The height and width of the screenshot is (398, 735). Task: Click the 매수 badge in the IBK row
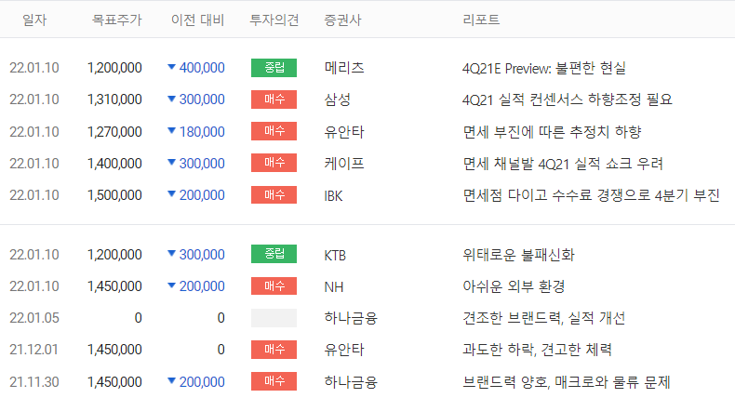pyautogui.click(x=274, y=194)
